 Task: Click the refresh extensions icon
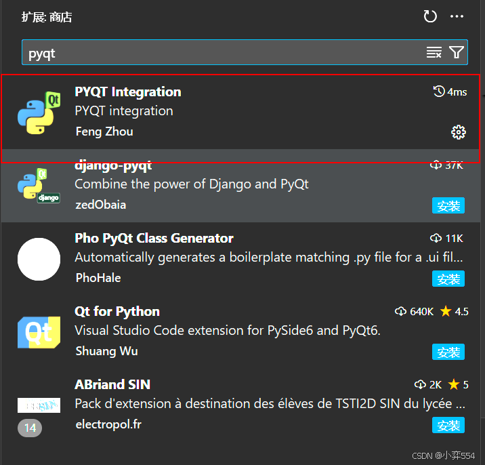coord(430,16)
